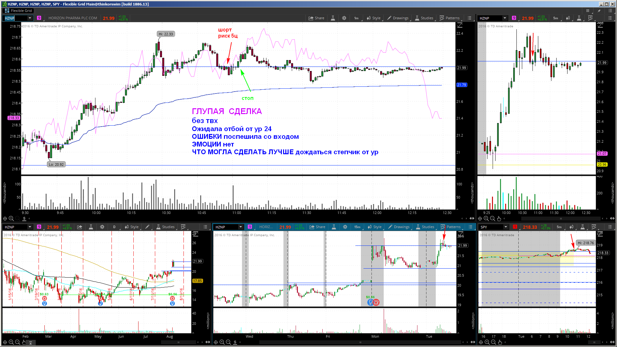Image resolution: width=617 pixels, height=347 pixels.
Task: Expand symbol dropdown in 15m HZNP chart
Action: click(241, 227)
